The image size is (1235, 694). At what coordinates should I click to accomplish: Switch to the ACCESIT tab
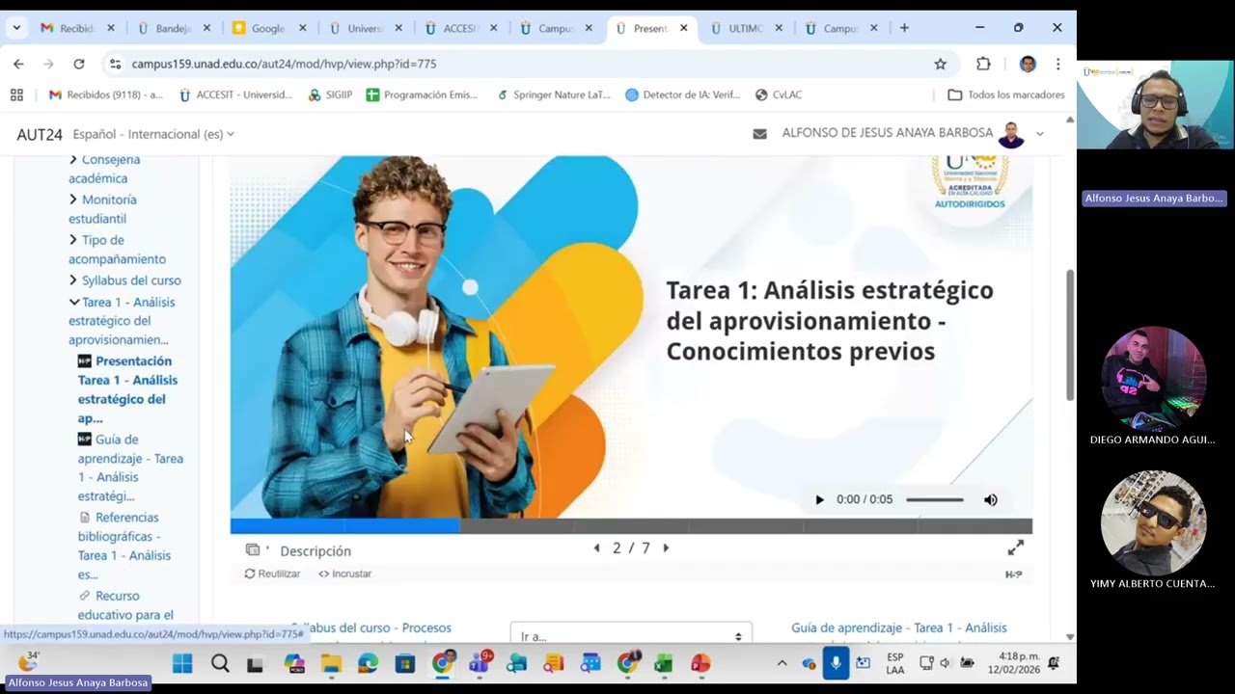click(x=460, y=28)
